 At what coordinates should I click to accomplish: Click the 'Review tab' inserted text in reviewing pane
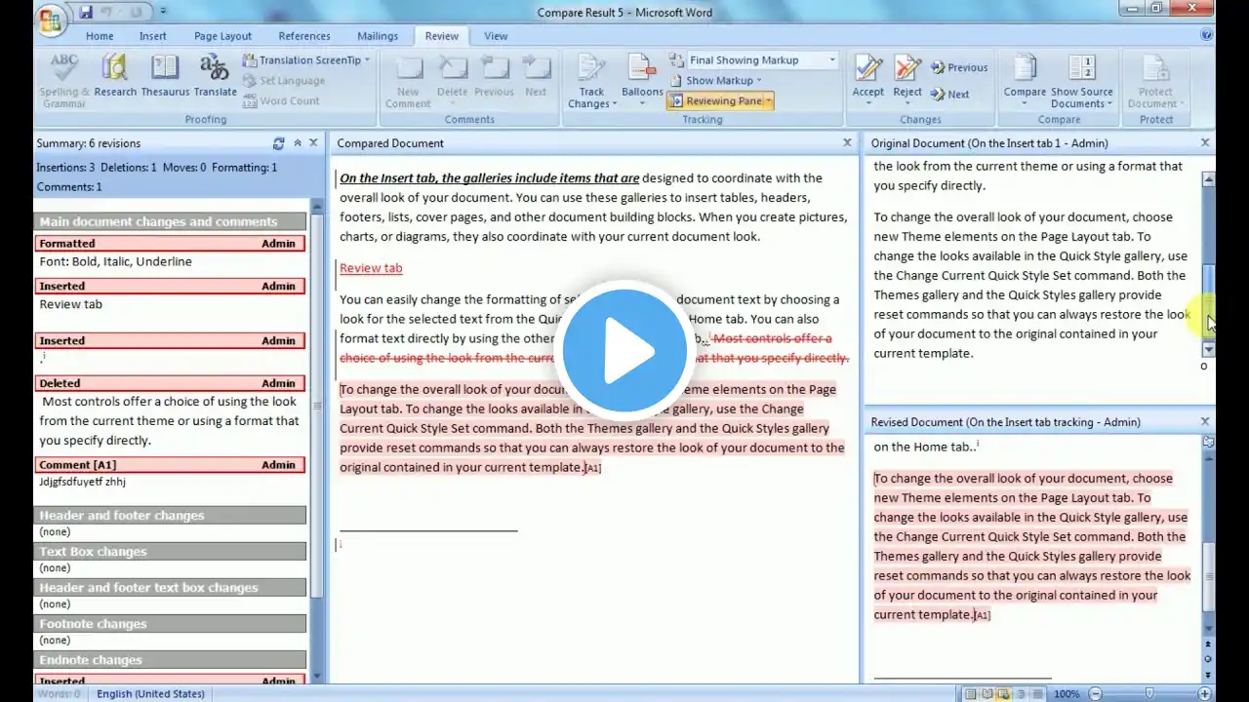(70, 304)
